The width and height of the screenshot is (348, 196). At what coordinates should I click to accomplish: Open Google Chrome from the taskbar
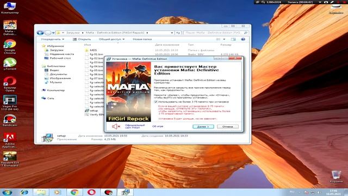[x=74, y=192]
